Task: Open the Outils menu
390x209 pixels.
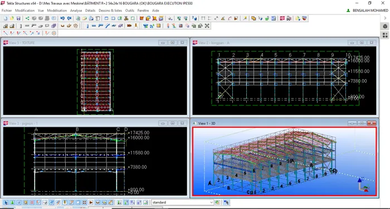Action: tap(130, 11)
